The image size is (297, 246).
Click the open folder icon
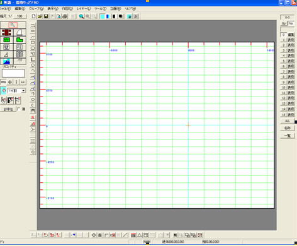click(40, 16)
